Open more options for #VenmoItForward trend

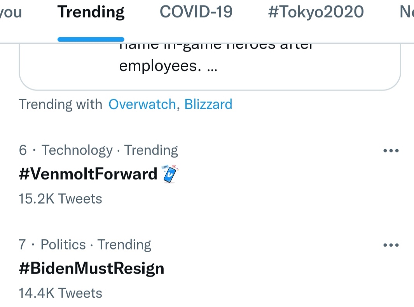coord(391,150)
